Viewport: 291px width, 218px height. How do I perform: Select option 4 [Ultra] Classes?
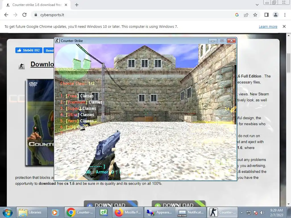tap(77, 115)
